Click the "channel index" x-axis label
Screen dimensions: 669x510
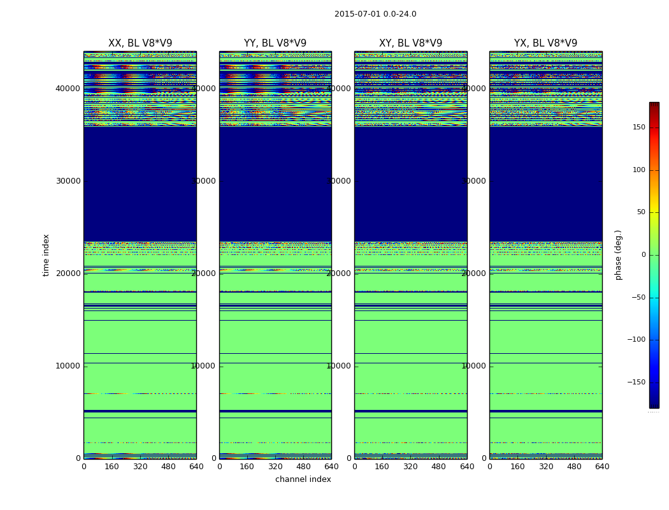[x=303, y=479]
